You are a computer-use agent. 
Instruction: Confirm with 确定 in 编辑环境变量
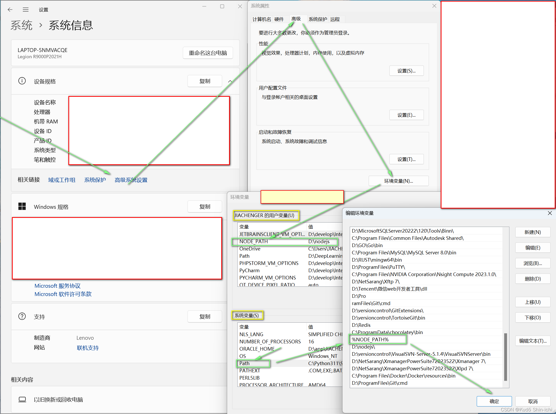pos(494,401)
